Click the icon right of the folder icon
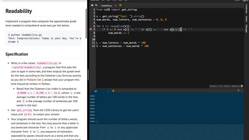The width and height of the screenshot is (249, 140). [x=96, y=5]
